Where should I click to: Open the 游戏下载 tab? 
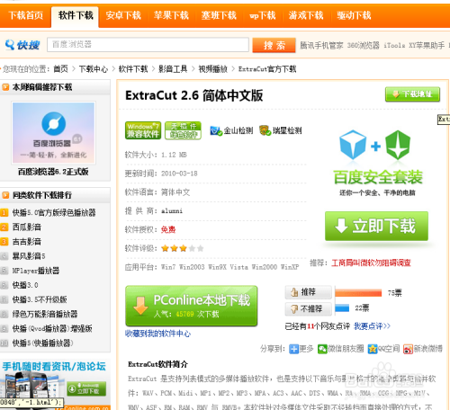click(306, 15)
